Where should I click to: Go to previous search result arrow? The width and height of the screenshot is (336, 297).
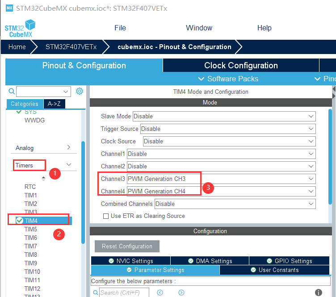(x=160, y=293)
